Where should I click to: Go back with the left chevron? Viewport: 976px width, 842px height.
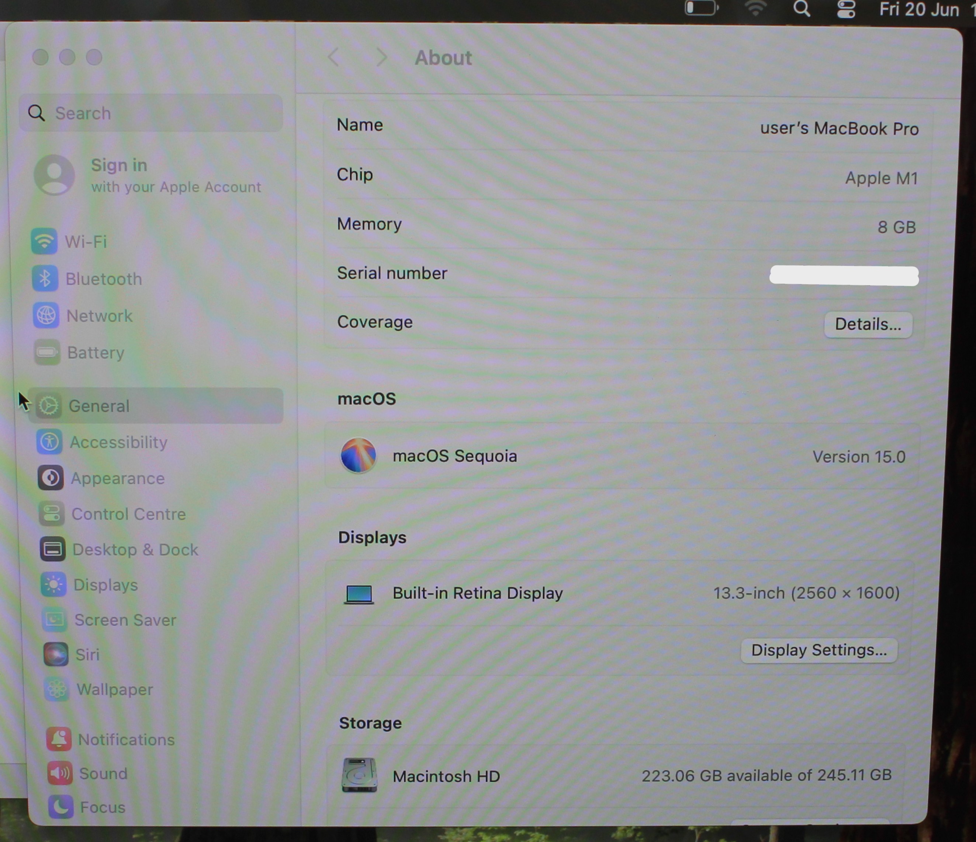click(333, 57)
